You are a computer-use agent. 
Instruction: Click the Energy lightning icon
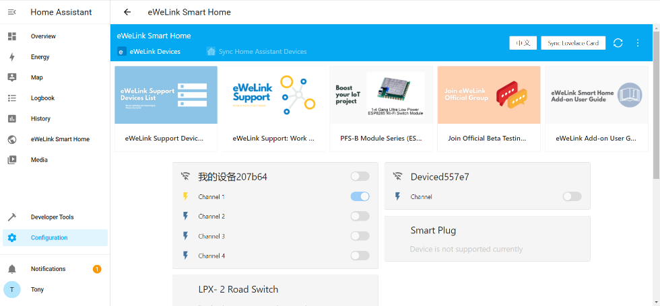pyautogui.click(x=12, y=56)
